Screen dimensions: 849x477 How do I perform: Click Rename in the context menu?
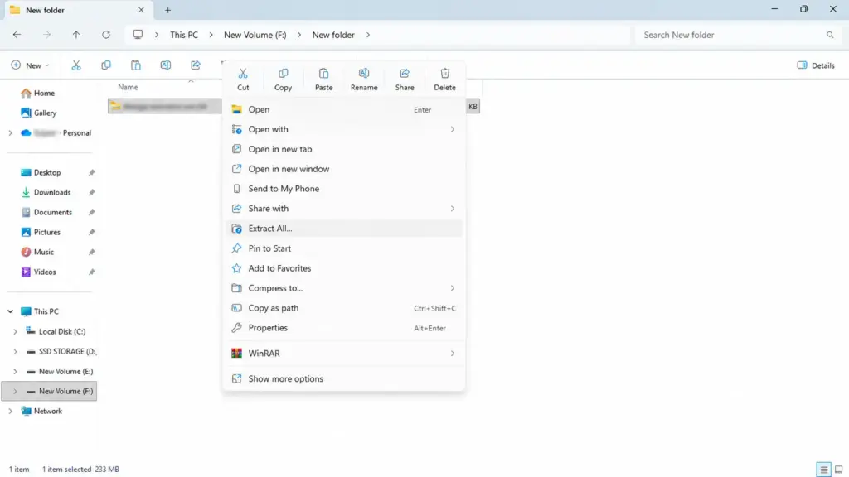point(364,79)
